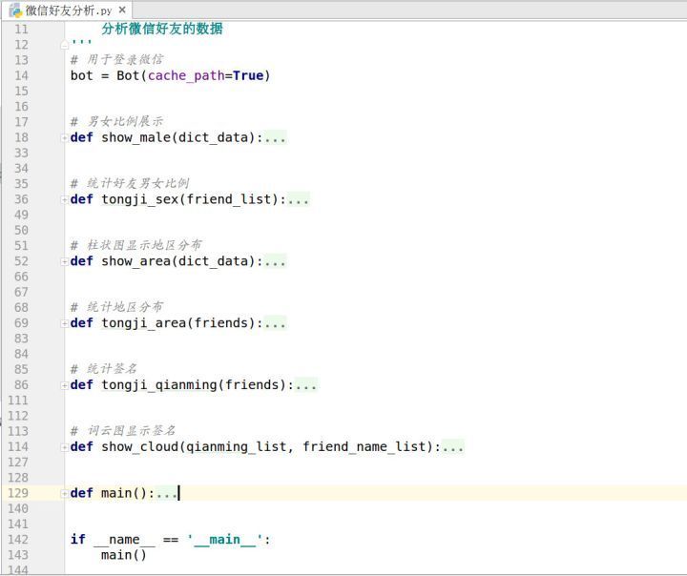The image size is (687, 576).
Task: Click the docstring text 分析微信好友的数据
Action: coord(162,29)
